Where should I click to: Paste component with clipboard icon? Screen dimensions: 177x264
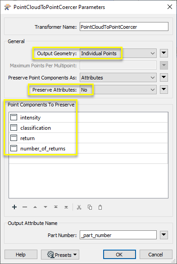(100, 207)
